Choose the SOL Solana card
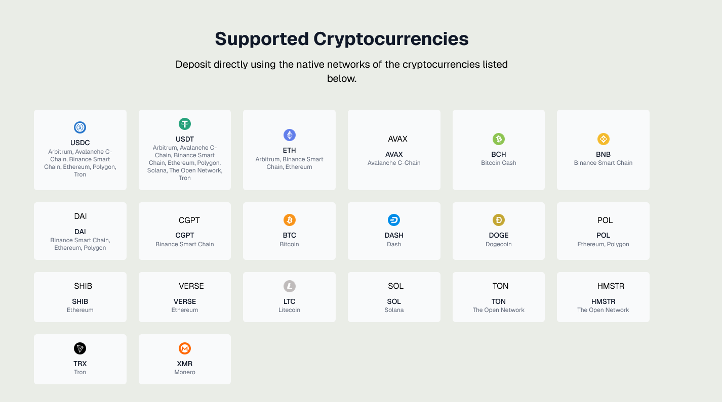Viewport: 722px width, 402px height. (394, 297)
